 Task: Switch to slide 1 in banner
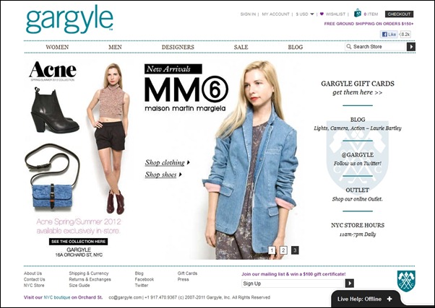tap(272, 250)
